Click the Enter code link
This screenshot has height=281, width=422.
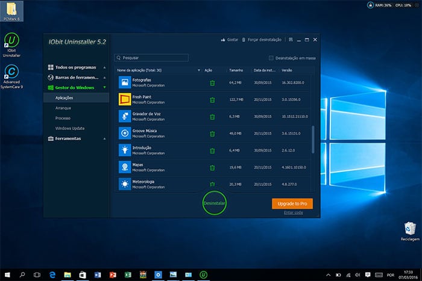click(294, 213)
